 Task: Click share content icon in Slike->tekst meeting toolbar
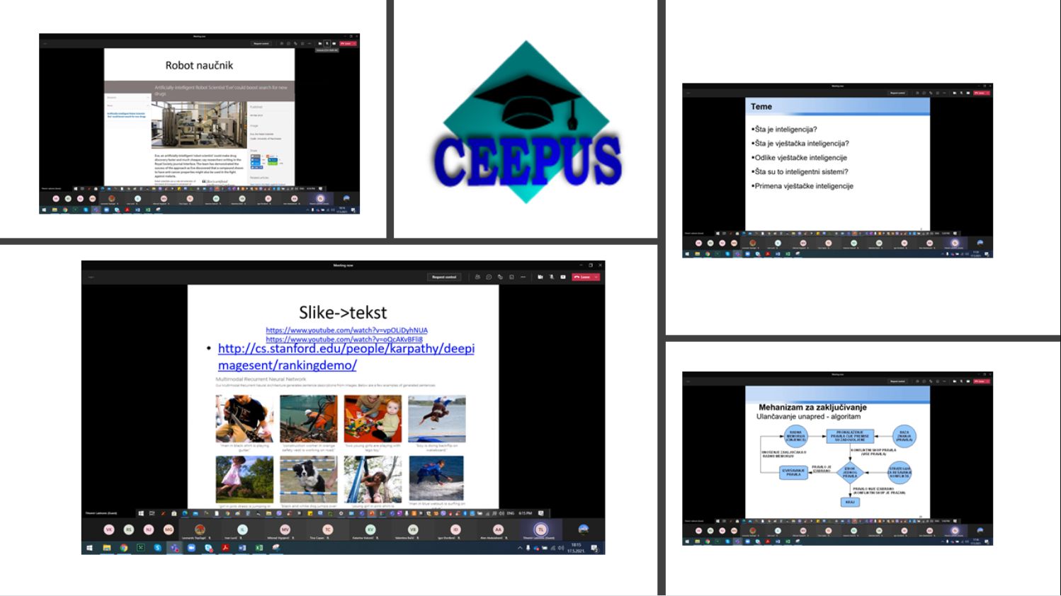tap(563, 277)
